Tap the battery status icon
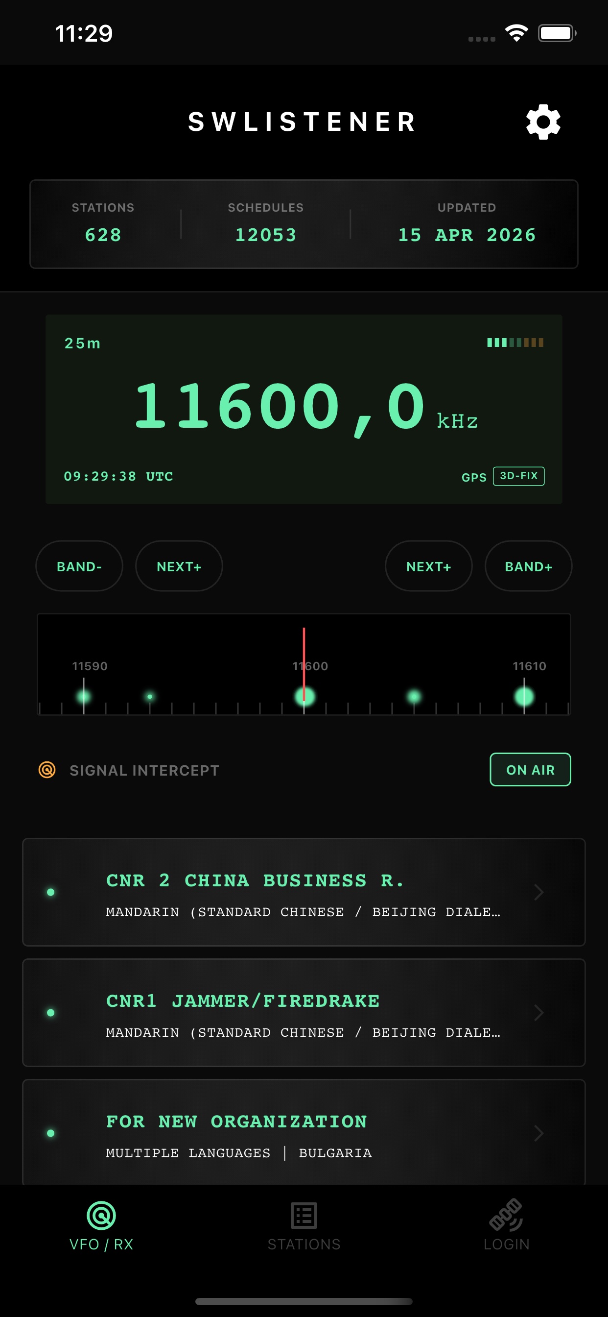Image resolution: width=608 pixels, height=1317 pixels. coord(557,34)
